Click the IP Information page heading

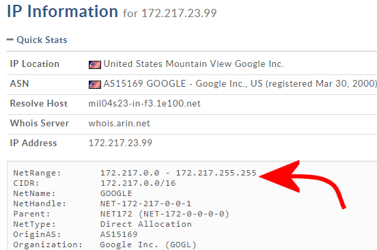(62, 12)
